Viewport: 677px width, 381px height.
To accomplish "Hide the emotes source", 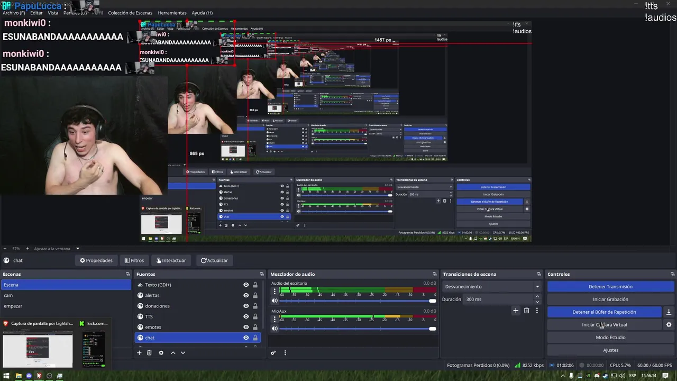I will coord(246,327).
